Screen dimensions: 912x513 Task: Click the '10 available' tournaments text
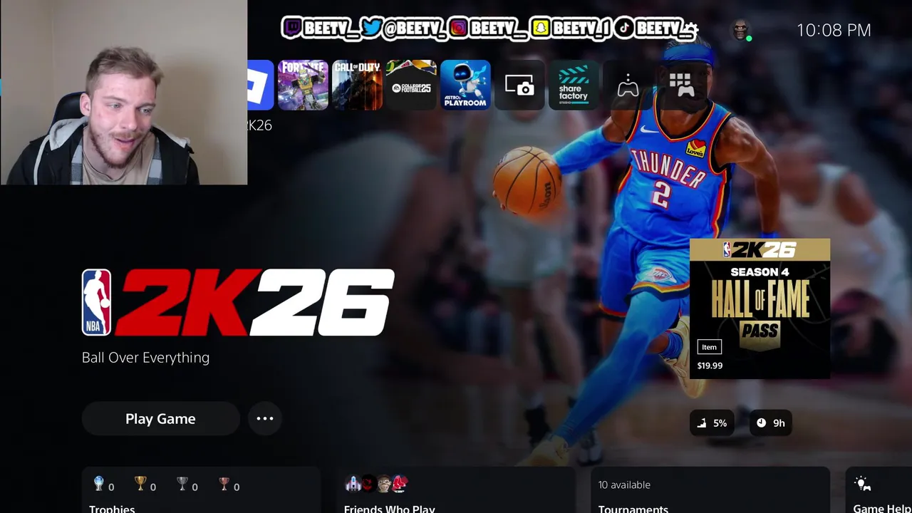(624, 484)
